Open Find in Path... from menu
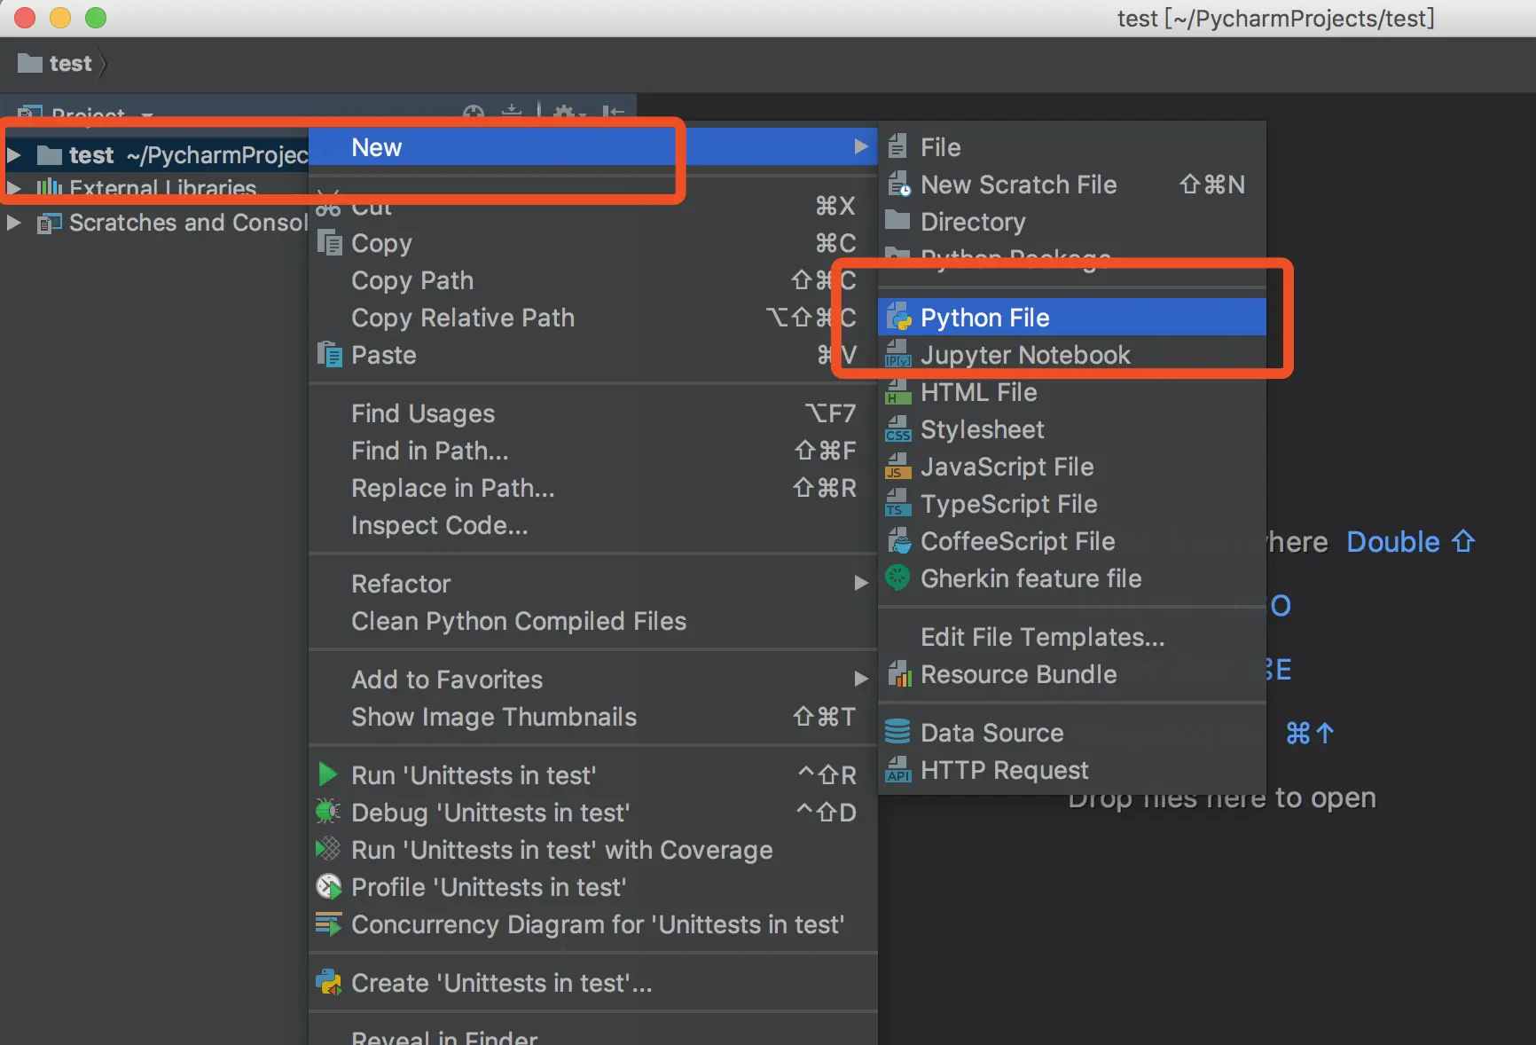This screenshot has height=1045, width=1536. 592,451
